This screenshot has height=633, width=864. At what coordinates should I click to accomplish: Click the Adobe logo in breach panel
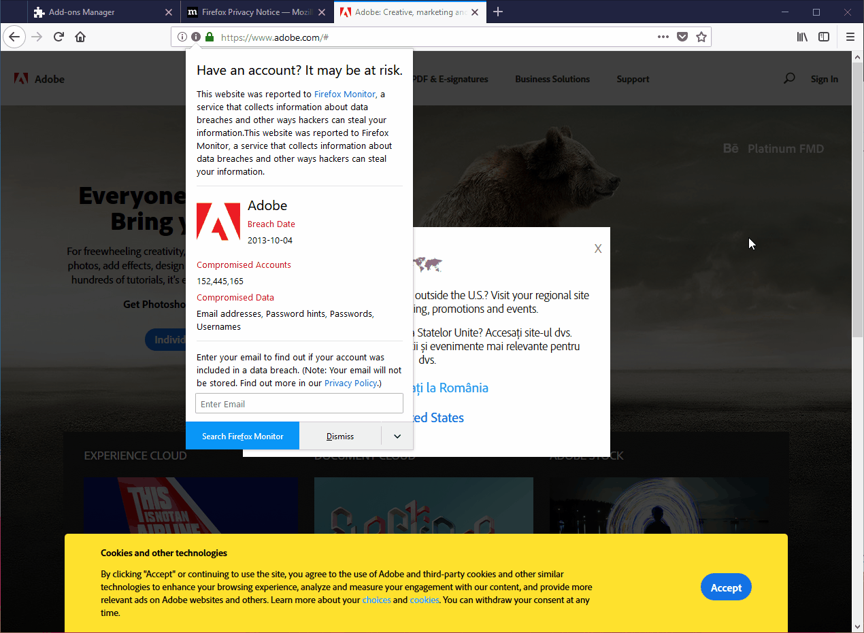218,222
